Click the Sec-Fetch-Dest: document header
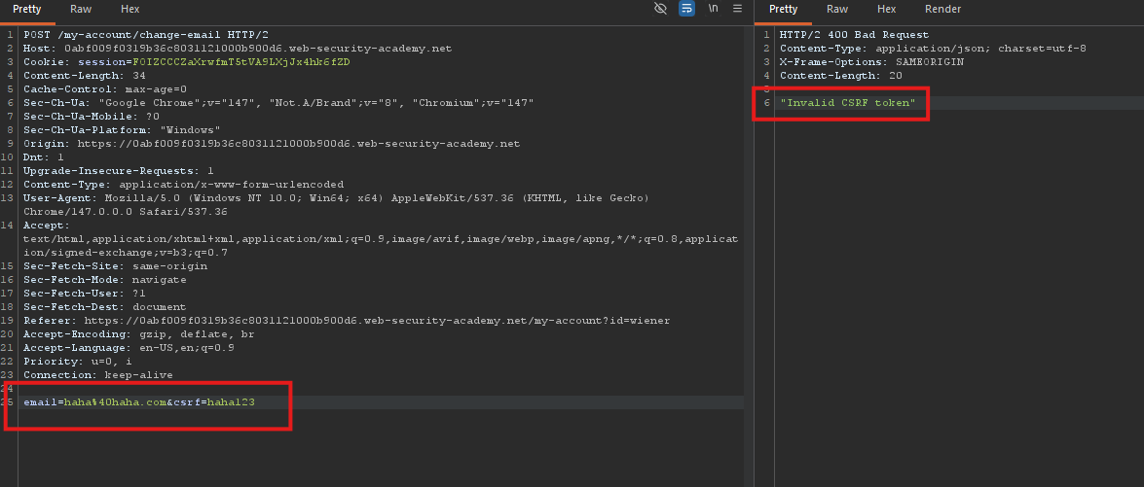This screenshot has width=1144, height=487. coord(105,307)
